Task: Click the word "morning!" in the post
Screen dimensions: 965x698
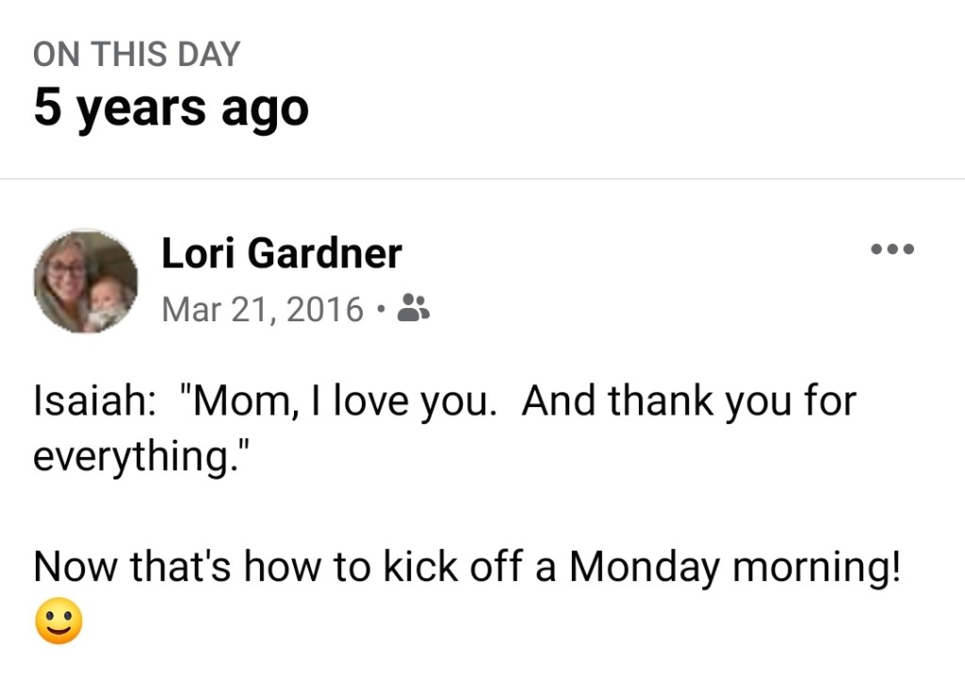Action: 817,566
